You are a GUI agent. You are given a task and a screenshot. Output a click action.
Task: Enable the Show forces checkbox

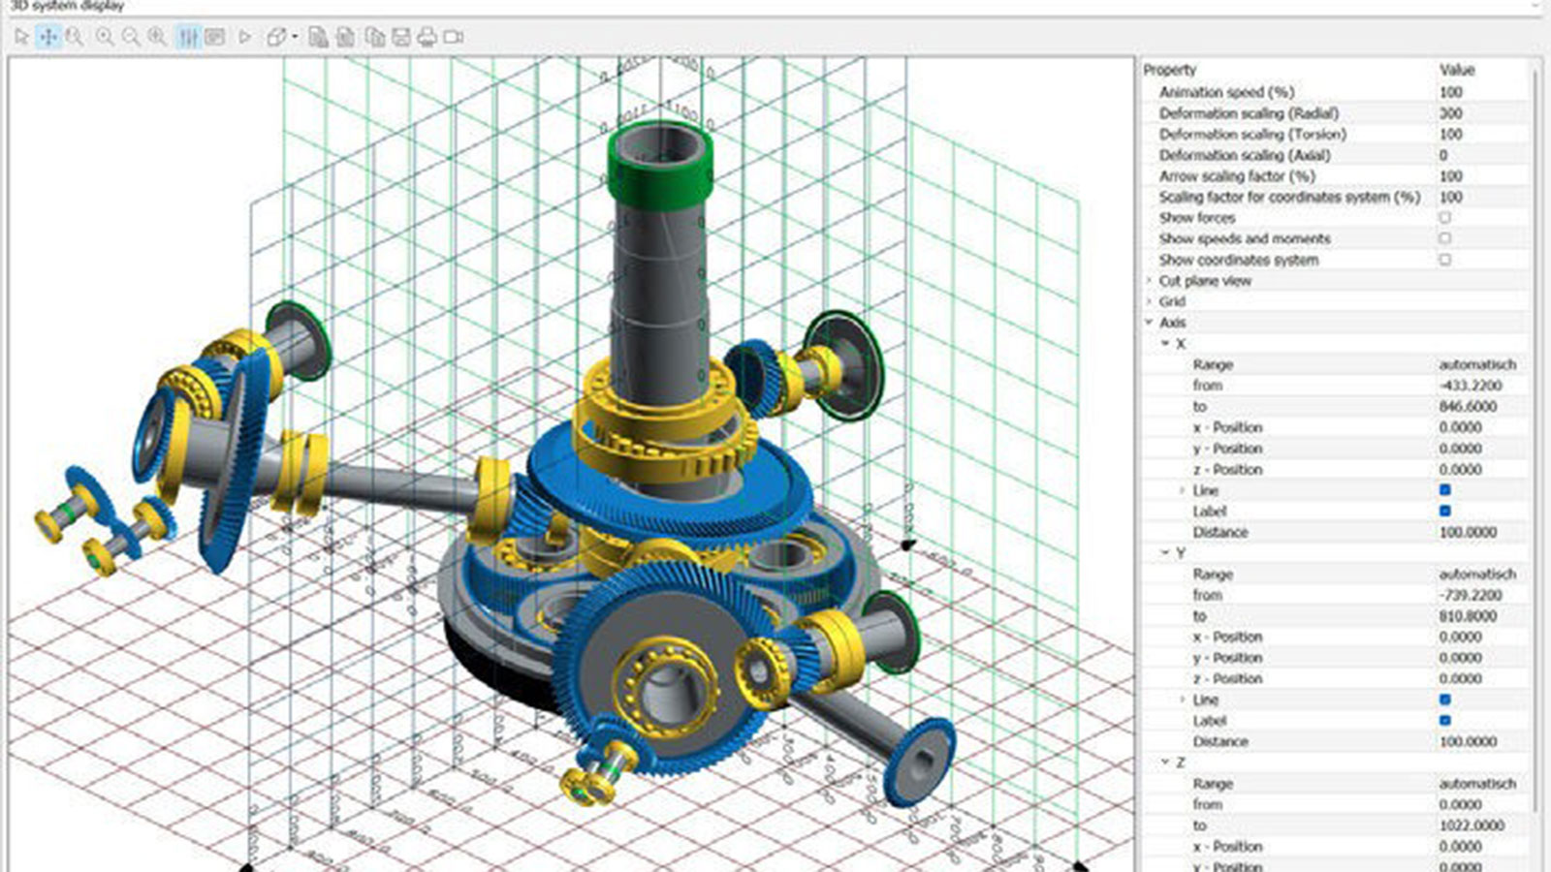(x=1444, y=218)
